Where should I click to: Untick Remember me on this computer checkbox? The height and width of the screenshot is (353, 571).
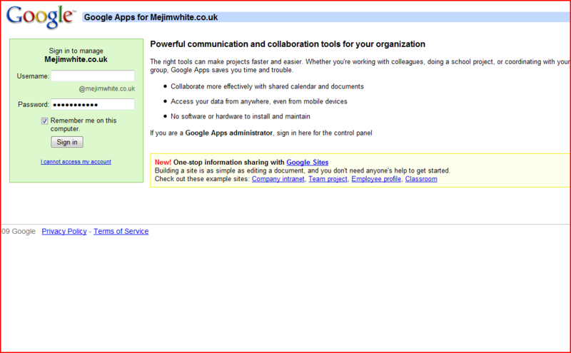(44, 121)
